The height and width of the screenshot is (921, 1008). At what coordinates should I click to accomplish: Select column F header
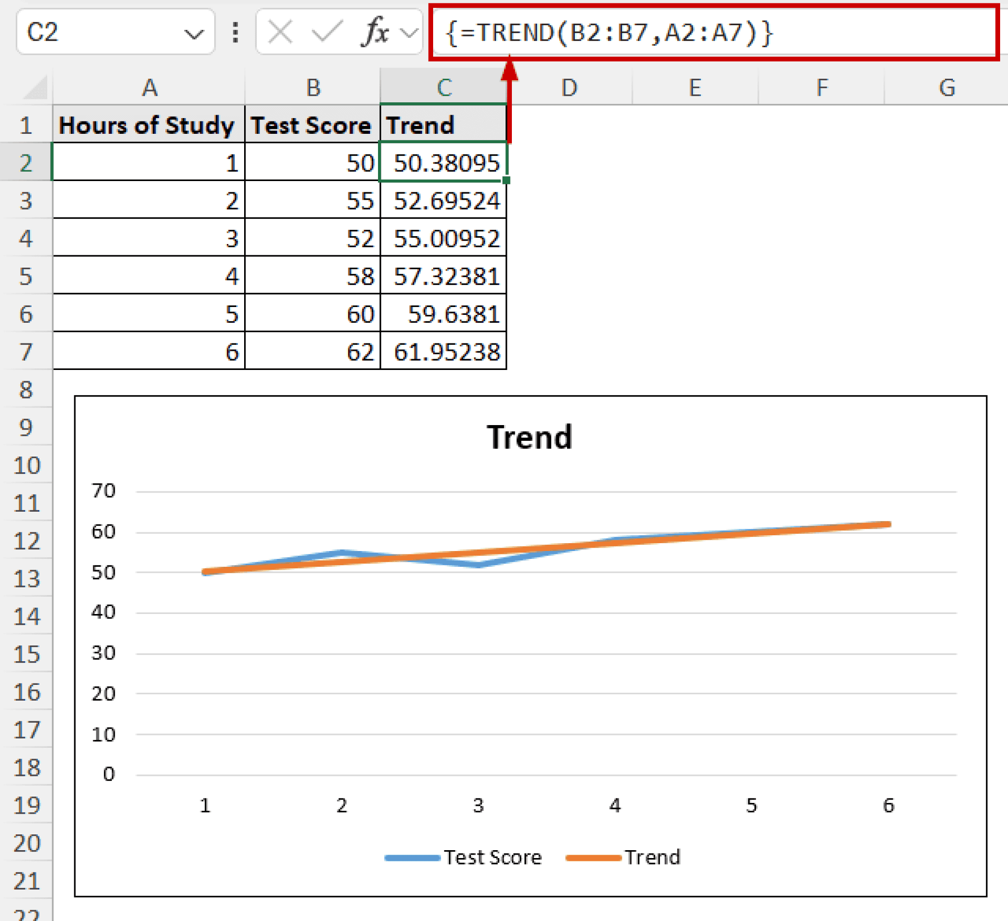coord(821,88)
